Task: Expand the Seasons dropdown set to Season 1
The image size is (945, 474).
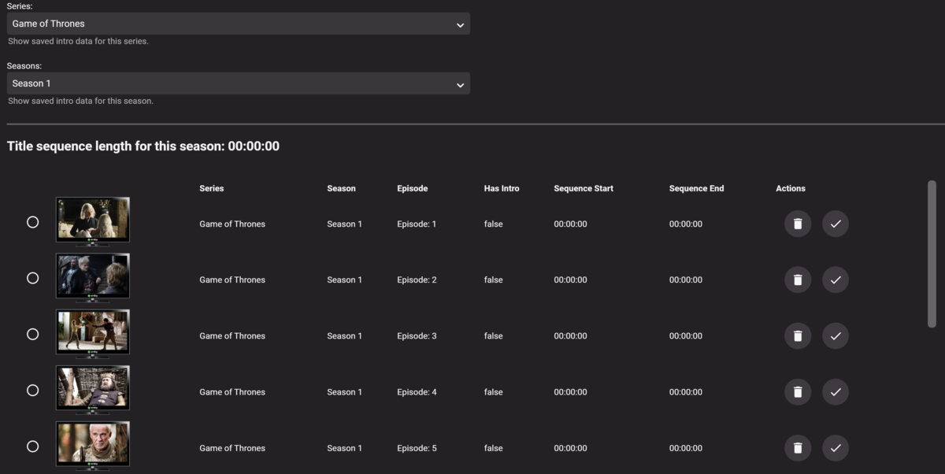Action: click(x=238, y=83)
